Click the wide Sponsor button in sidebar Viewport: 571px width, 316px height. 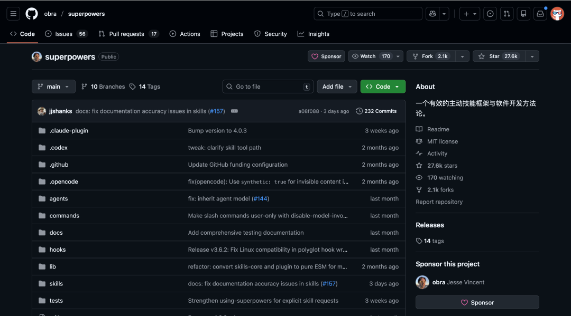tap(477, 303)
